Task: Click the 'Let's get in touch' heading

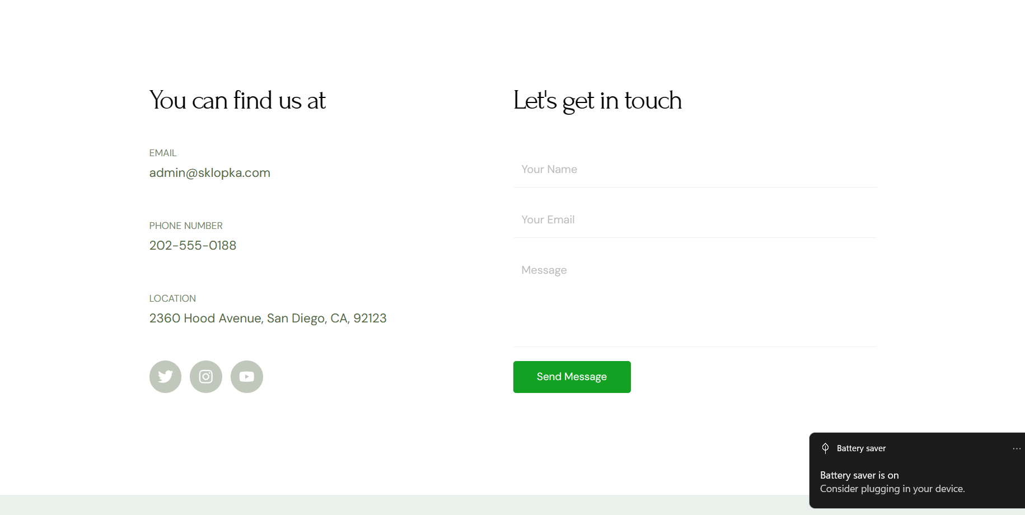Action: pyautogui.click(x=597, y=101)
